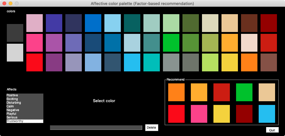Select the beige cream swatch in the palette
This screenshot has height=136, width=285.
click(x=210, y=23)
